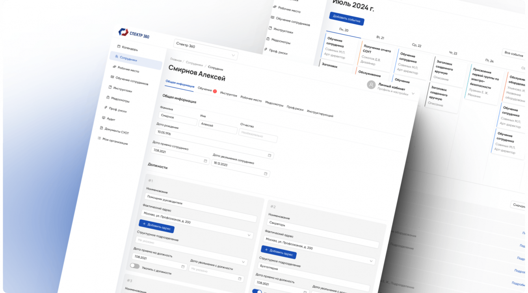
Task: Click the Мои организации sidebar icon
Action: (x=99, y=138)
